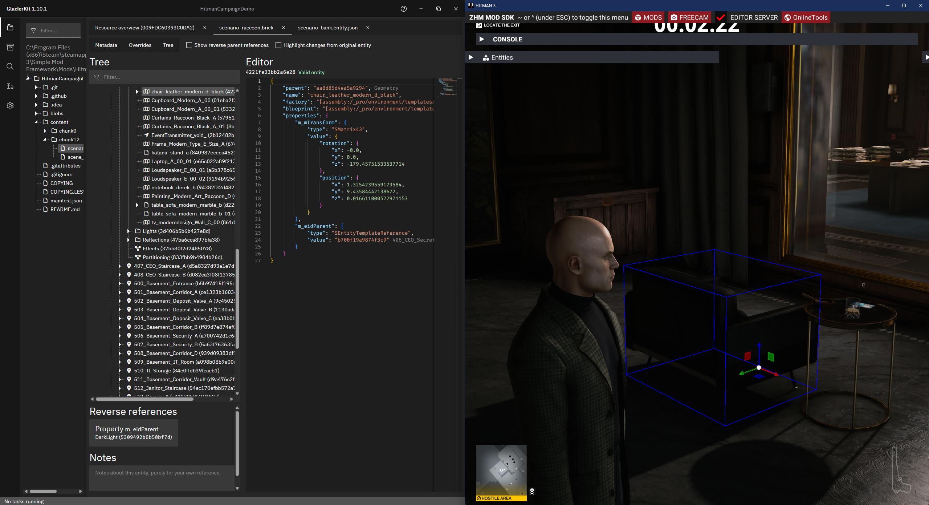Click the tv_moderndesign_Wall_C_00 geometry icon
The height and width of the screenshot is (505, 929).
[x=146, y=222]
